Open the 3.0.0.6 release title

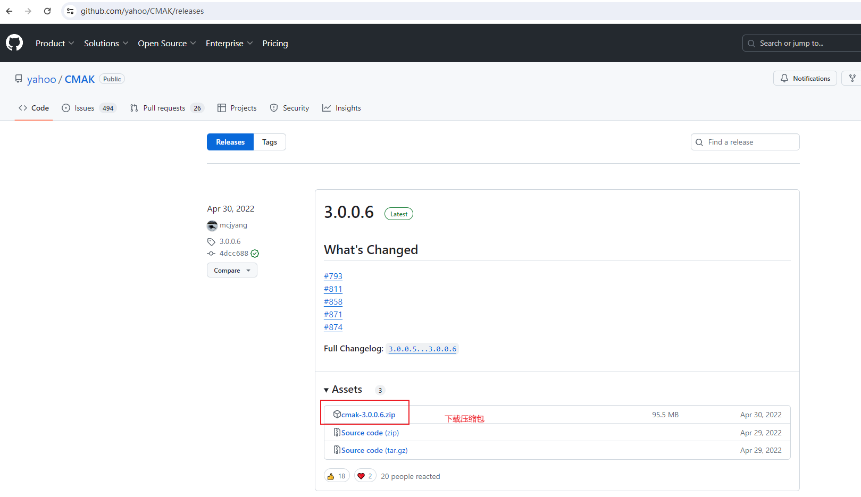tap(349, 212)
